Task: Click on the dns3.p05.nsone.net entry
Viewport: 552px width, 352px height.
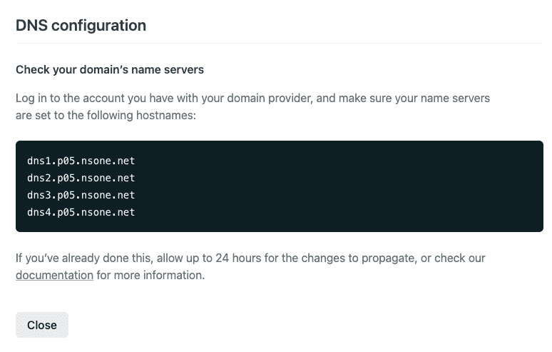Action: [x=81, y=195]
